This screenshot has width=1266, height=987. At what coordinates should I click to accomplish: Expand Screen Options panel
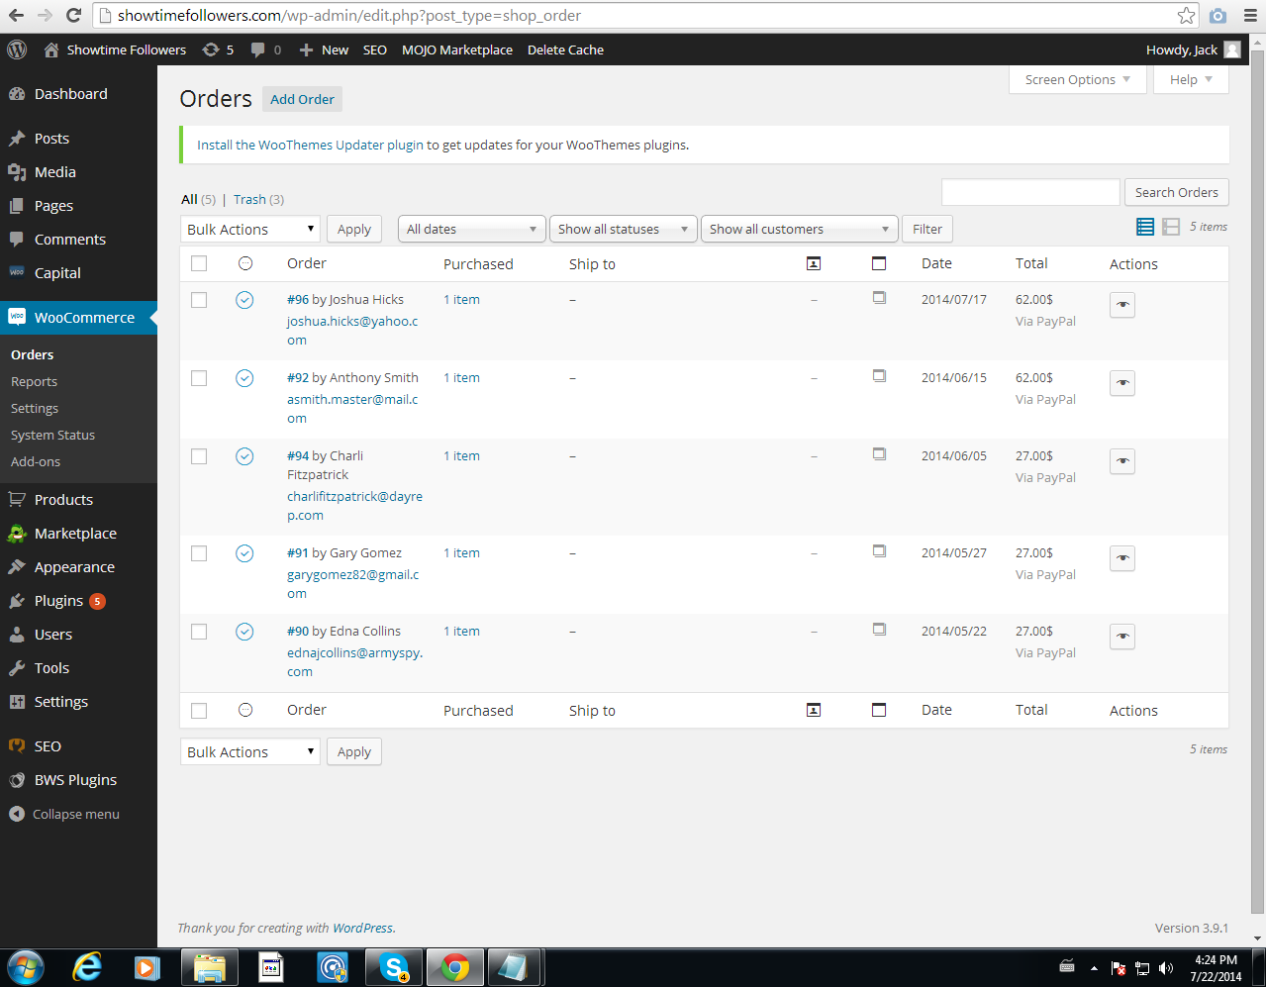1077,79
